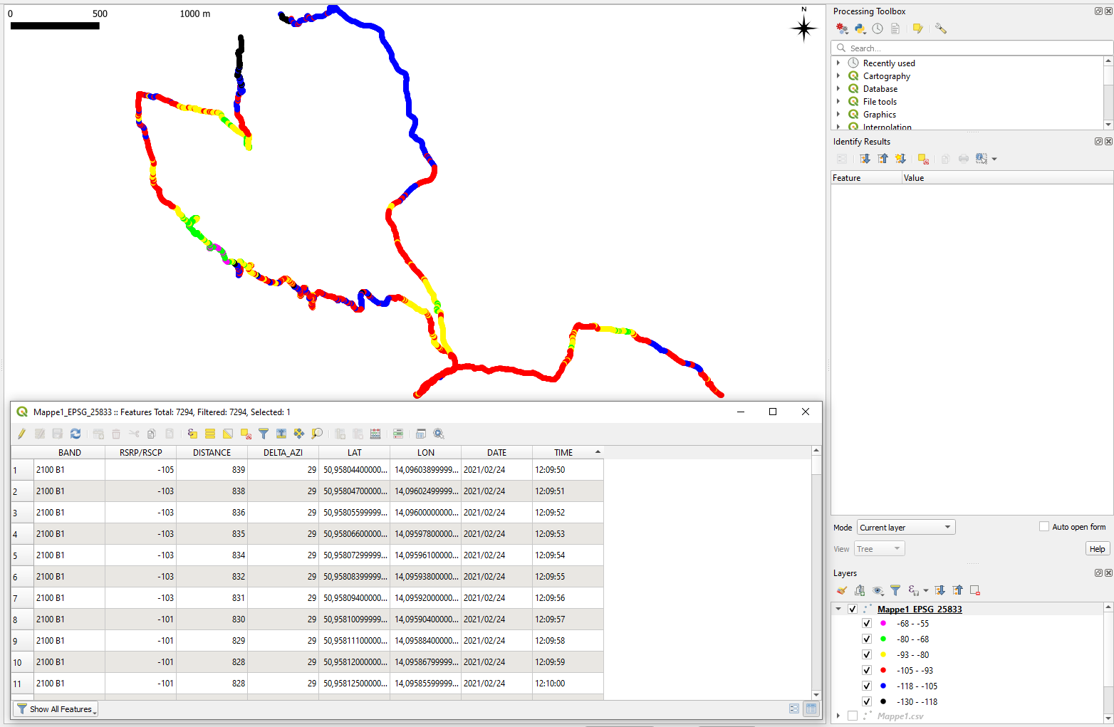Screen dimensions: 1114x727
Task: Dock the attribute table
Action: [421, 434]
